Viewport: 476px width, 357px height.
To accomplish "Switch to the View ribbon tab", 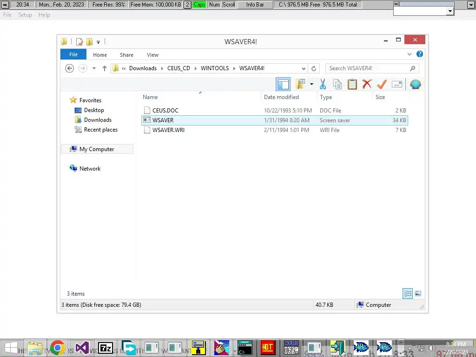I will tap(152, 55).
